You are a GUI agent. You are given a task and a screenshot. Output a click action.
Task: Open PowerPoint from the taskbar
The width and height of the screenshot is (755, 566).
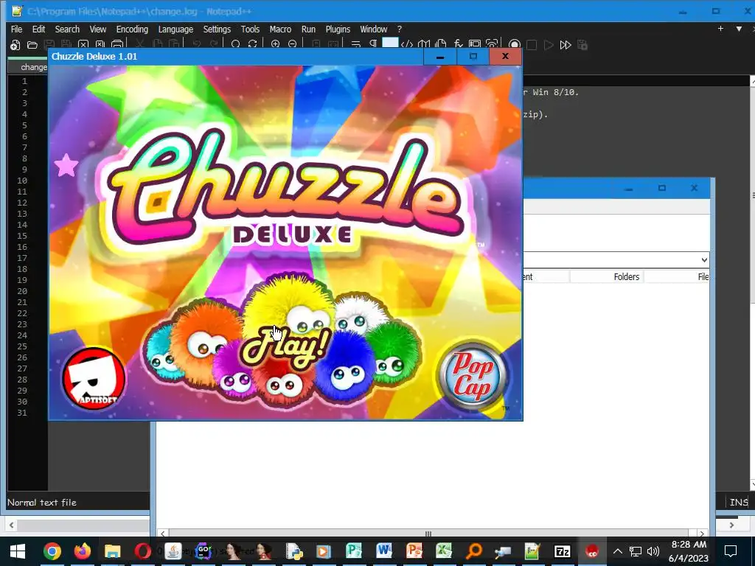[x=414, y=551]
